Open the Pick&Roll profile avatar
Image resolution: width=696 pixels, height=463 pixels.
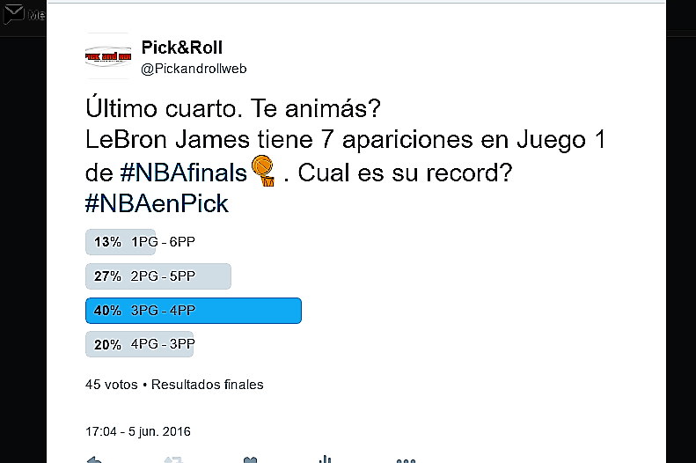(107, 55)
